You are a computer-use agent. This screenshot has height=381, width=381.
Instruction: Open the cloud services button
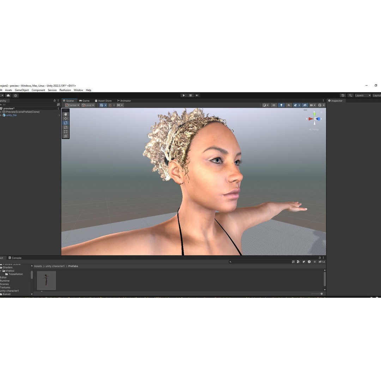pos(8,96)
